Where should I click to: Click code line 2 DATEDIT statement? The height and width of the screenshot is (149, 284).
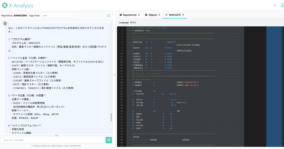click(141, 31)
